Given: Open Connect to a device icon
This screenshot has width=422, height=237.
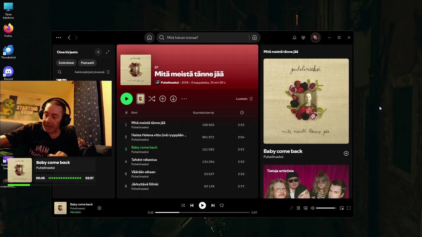Looking at the screenshot, I should click(x=306, y=208).
